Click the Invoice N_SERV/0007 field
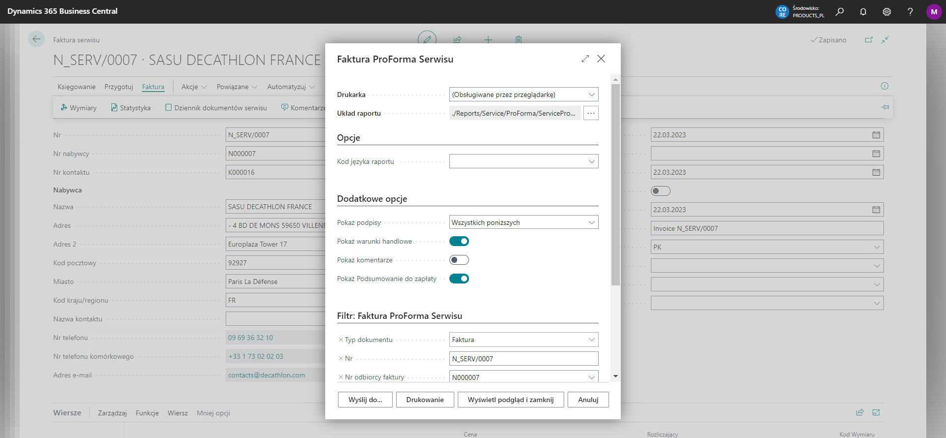 767,228
